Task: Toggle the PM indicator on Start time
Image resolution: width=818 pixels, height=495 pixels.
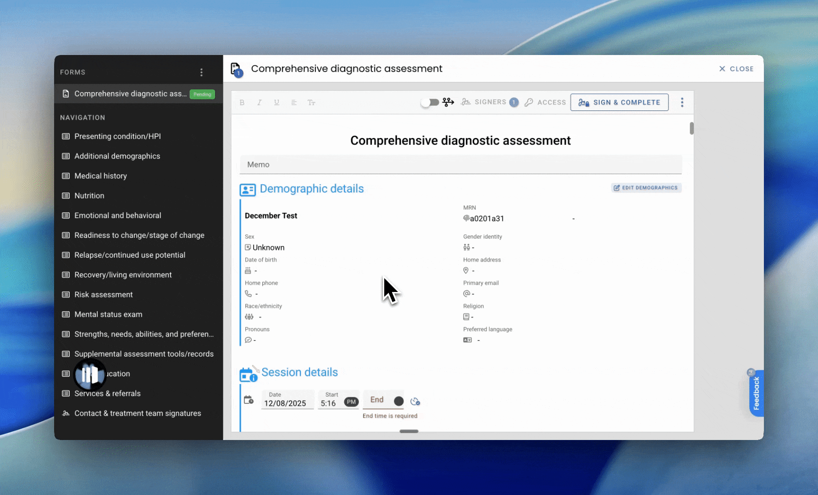Action: tap(351, 402)
